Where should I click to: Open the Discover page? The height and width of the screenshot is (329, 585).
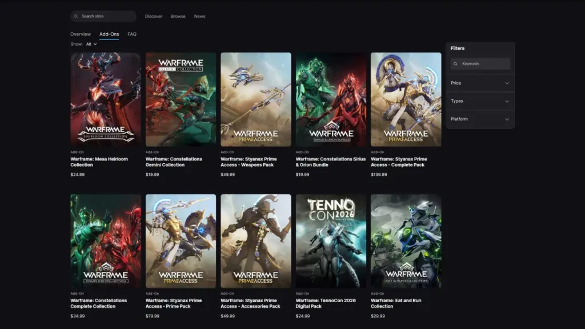154,17
